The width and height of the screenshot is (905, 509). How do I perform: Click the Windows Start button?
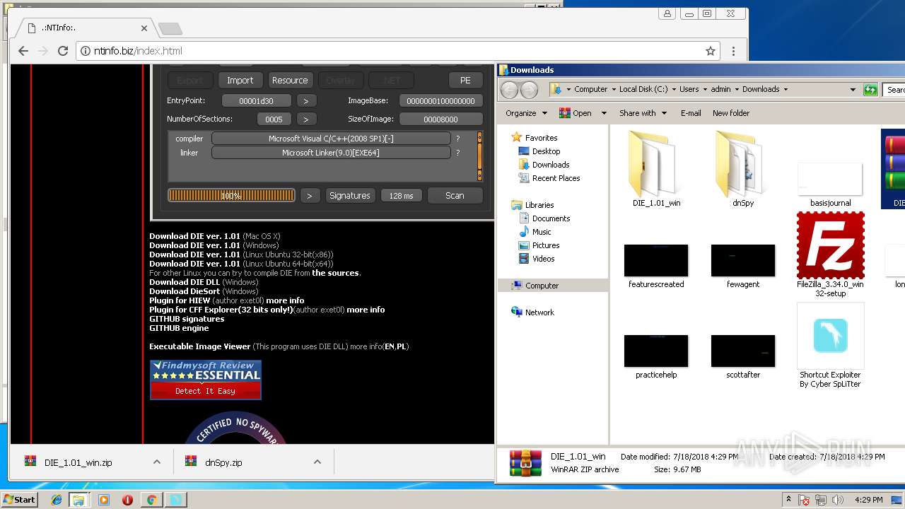[x=19, y=499]
